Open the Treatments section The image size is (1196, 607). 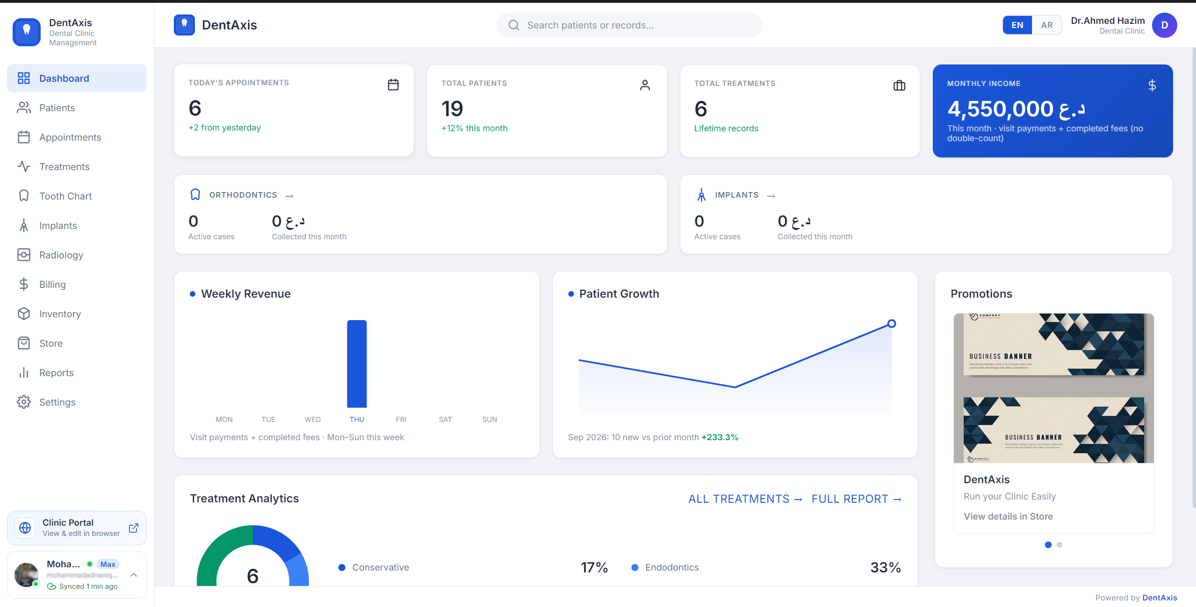77,166
